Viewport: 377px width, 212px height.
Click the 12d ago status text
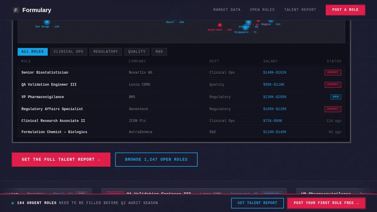point(334,121)
